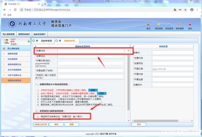The image size is (202, 137).
Task: Open the Chrome three-dot menu
Action: [197, 10]
